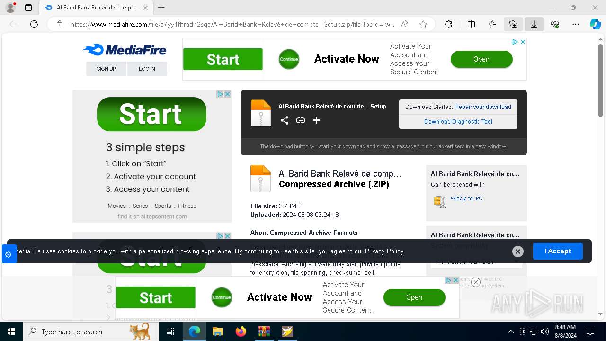The image size is (606, 341).
Task: Open the favorites list
Action: tap(492, 24)
